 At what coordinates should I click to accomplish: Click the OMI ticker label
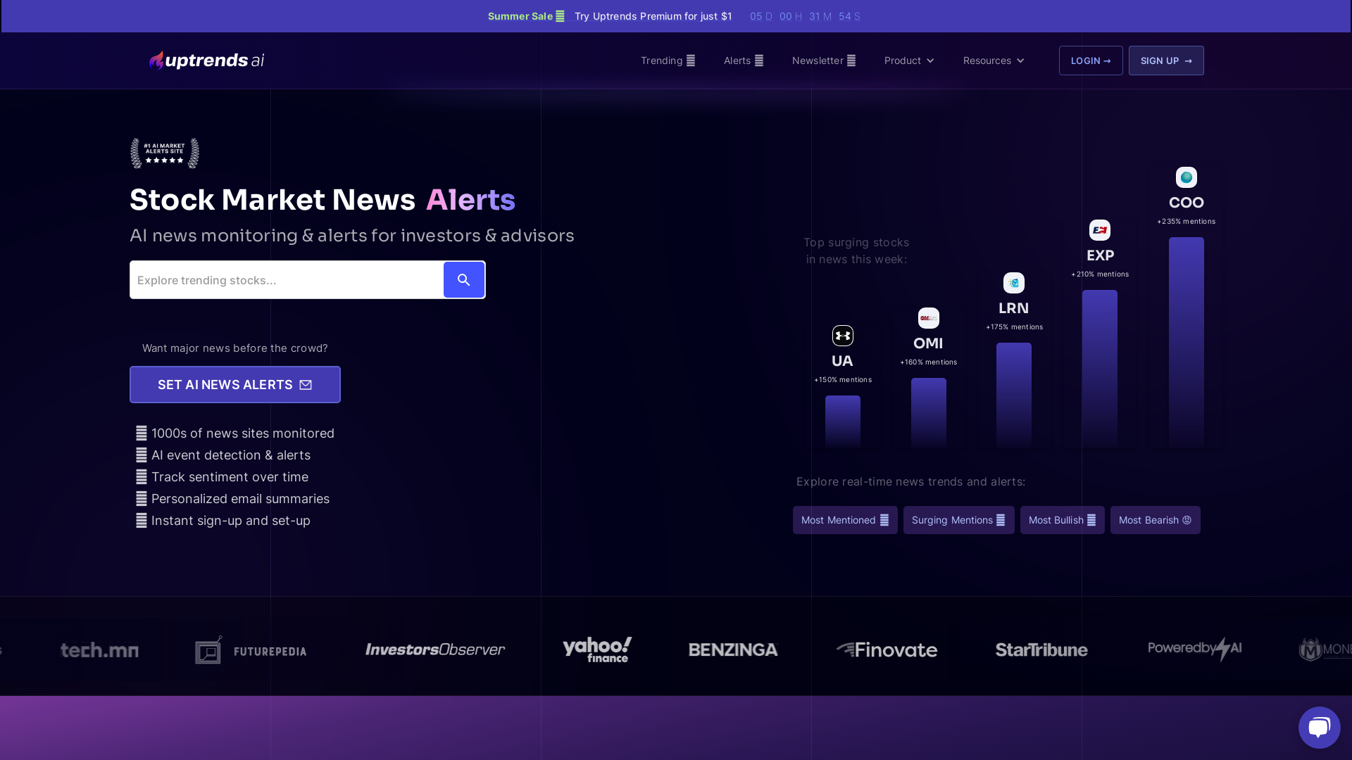(928, 343)
